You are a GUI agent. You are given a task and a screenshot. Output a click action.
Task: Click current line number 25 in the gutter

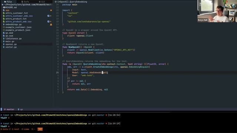(x=57, y=72)
